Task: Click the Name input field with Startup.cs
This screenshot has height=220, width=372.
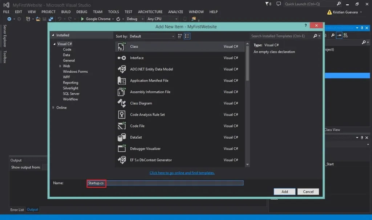Action: click(x=165, y=183)
